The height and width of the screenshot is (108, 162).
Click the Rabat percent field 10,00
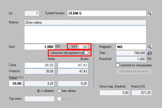(x=16, y=83)
